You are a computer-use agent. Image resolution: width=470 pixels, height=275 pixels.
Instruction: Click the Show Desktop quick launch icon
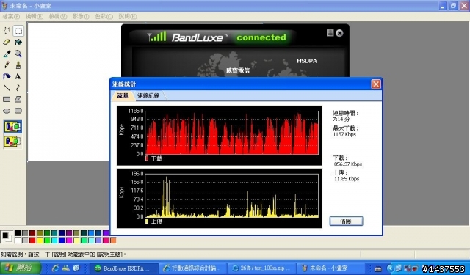coord(76,268)
